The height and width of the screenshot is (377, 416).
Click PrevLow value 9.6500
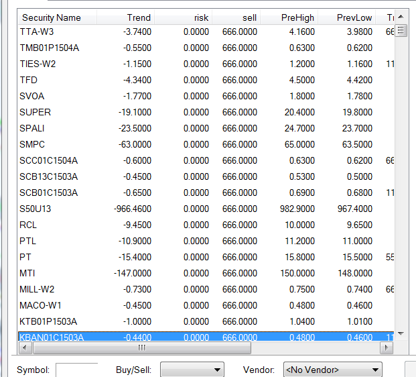360,225
